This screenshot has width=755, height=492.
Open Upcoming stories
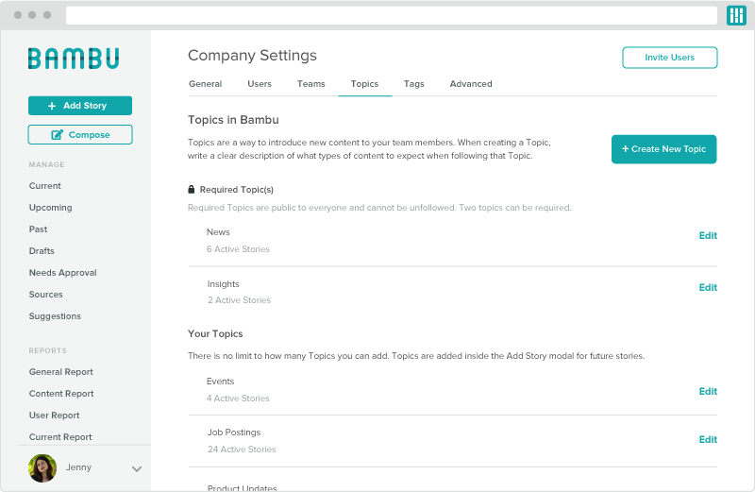coord(51,207)
